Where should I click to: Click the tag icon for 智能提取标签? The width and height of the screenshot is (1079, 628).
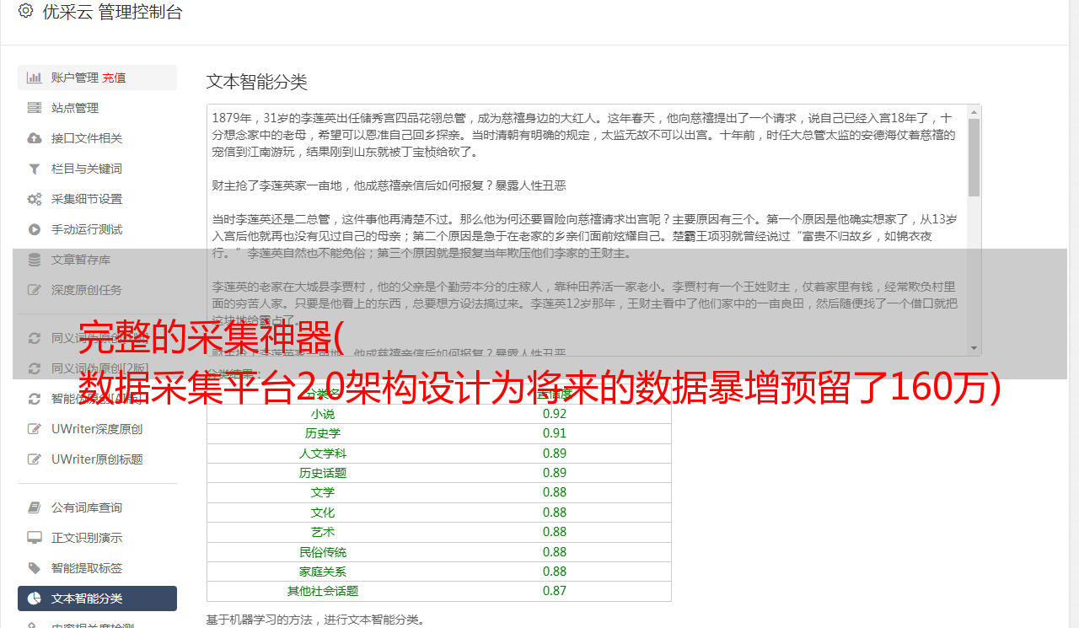[x=35, y=568]
